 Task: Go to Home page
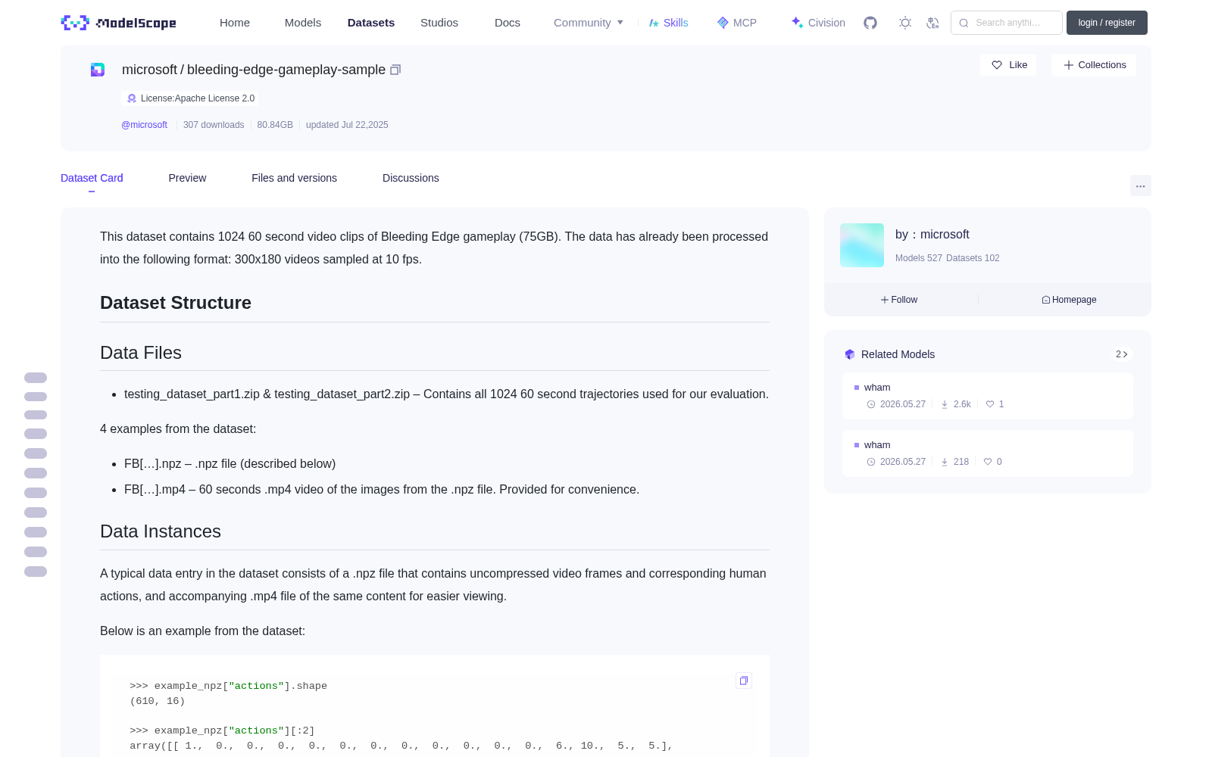235,23
